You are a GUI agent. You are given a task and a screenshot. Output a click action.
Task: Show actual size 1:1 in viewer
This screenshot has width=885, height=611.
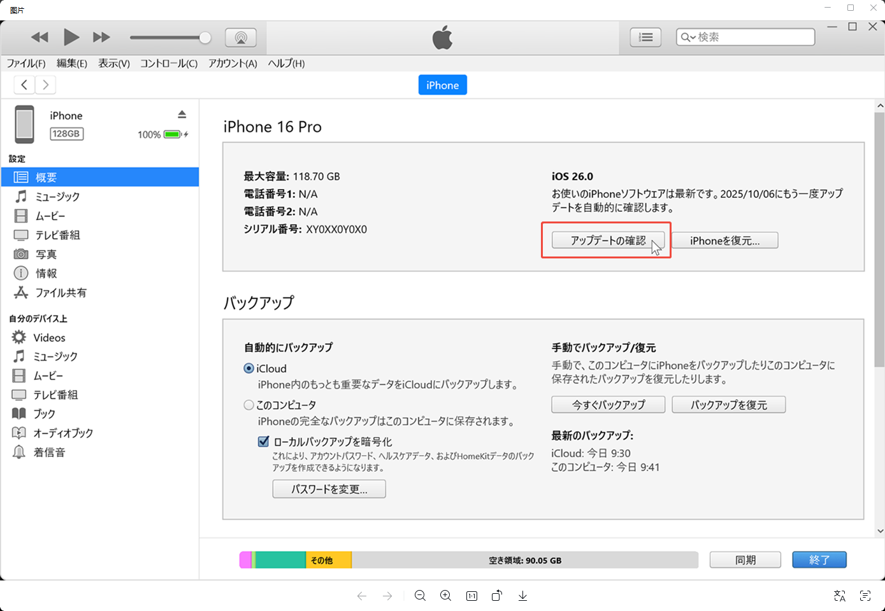[471, 596]
